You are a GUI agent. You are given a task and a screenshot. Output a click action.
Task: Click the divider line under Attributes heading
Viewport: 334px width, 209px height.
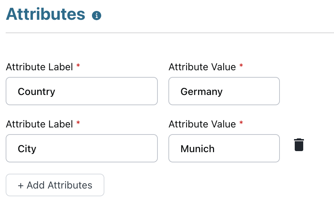tap(170, 33)
